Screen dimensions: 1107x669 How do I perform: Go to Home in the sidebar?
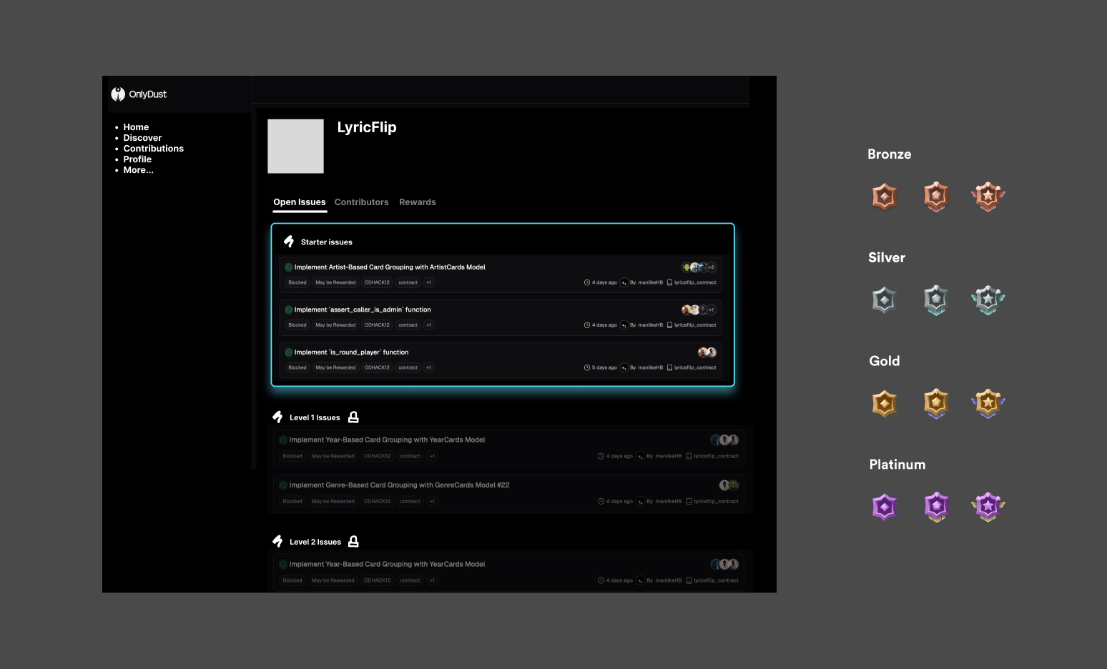tap(136, 127)
